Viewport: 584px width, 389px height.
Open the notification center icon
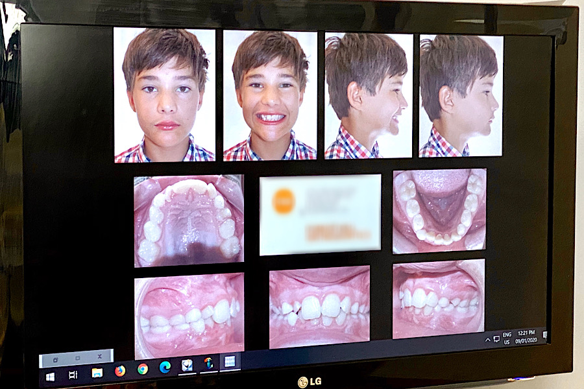tap(544, 335)
